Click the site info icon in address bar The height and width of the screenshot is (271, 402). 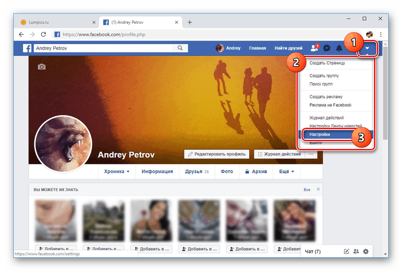(x=57, y=34)
